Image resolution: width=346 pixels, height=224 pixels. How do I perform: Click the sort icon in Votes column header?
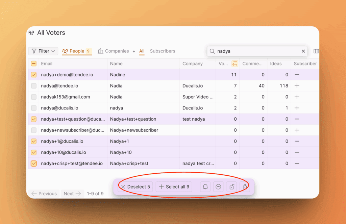[x=234, y=64]
